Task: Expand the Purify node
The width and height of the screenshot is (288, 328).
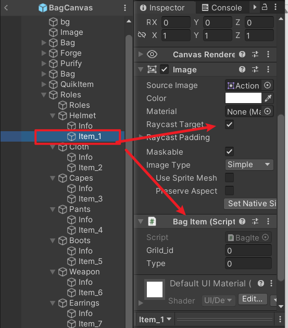Action: (x=44, y=64)
